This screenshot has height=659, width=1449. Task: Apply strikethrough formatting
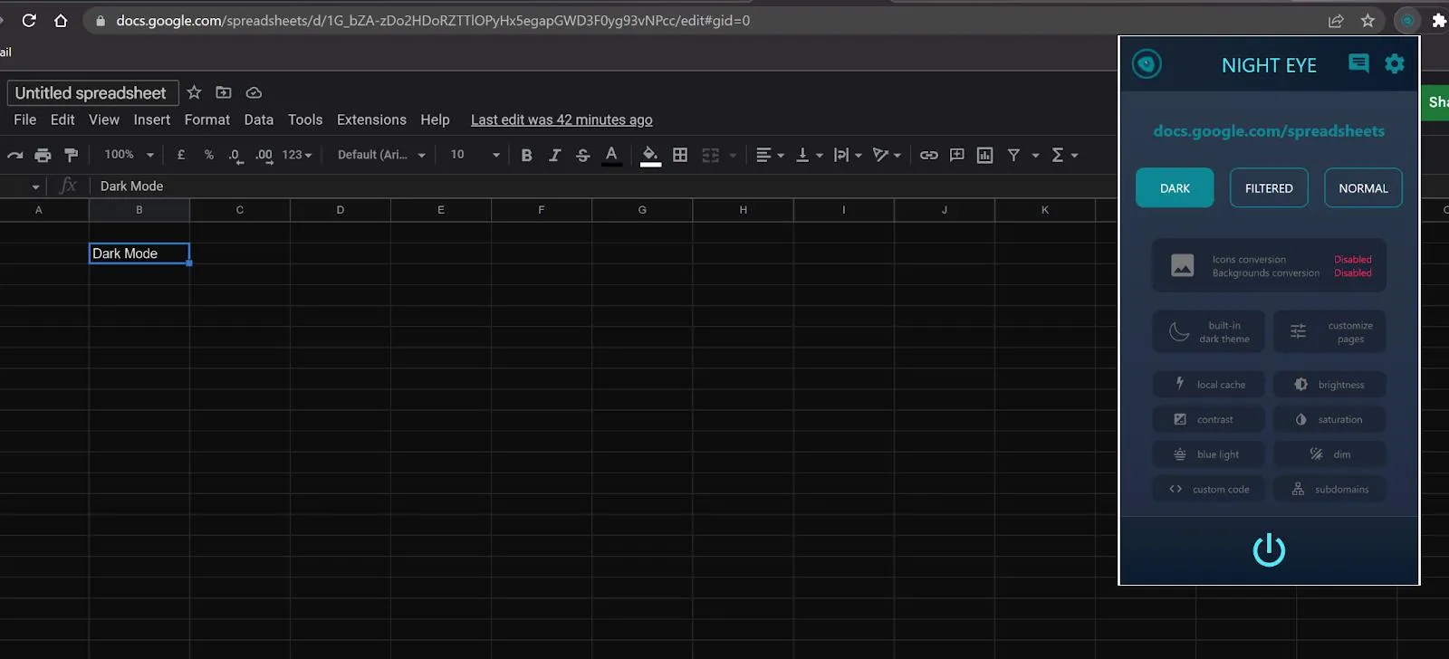coord(582,155)
